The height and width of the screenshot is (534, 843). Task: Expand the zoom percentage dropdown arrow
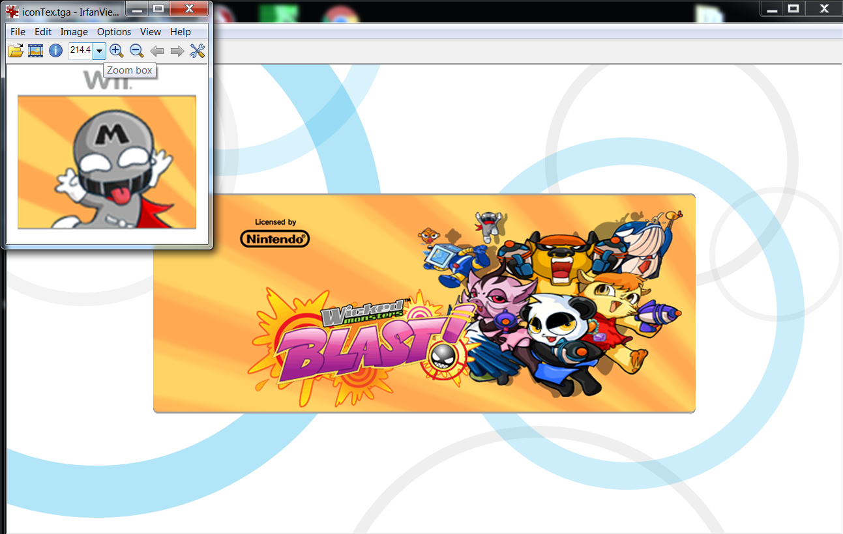tap(99, 51)
